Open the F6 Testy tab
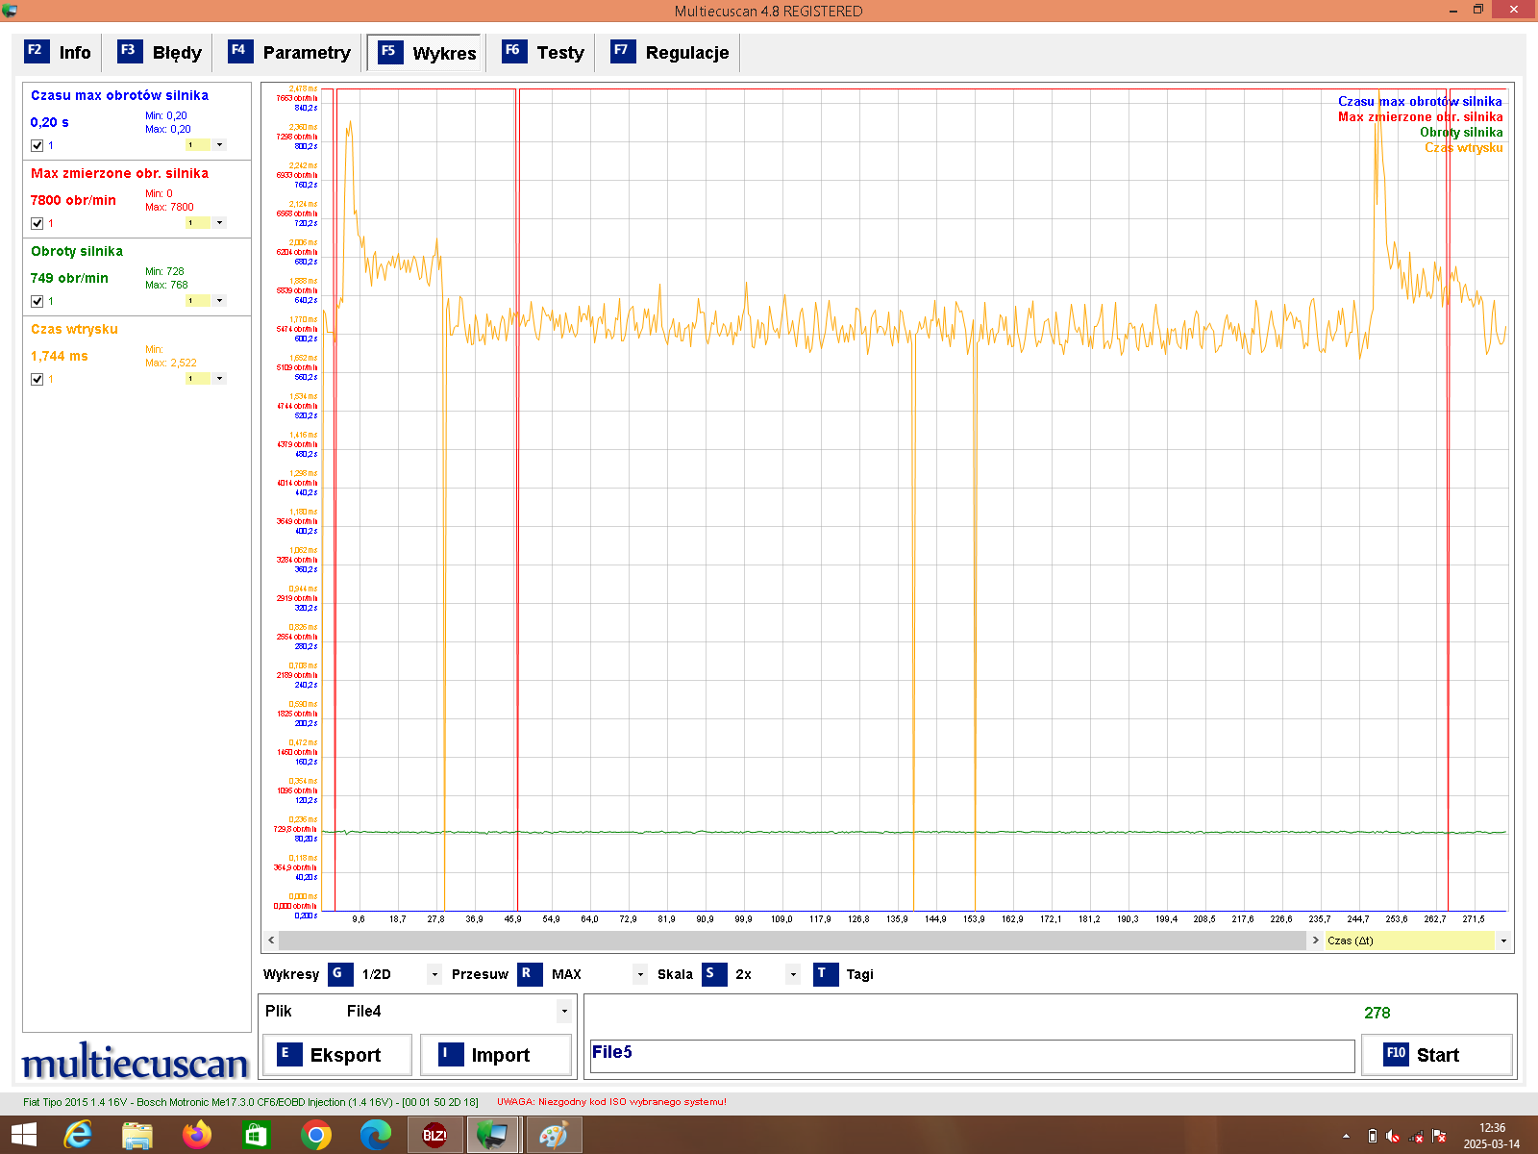1538x1154 pixels. coord(543,52)
